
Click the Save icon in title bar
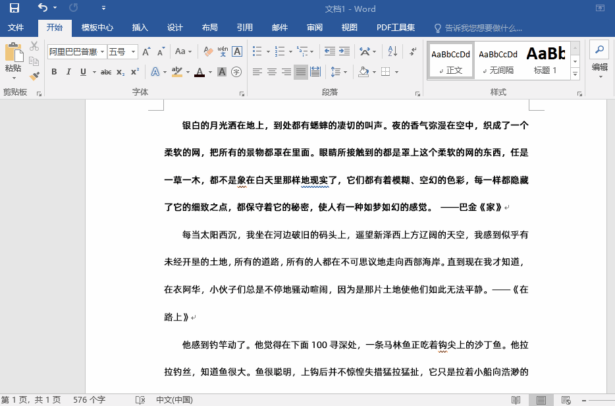click(x=14, y=9)
